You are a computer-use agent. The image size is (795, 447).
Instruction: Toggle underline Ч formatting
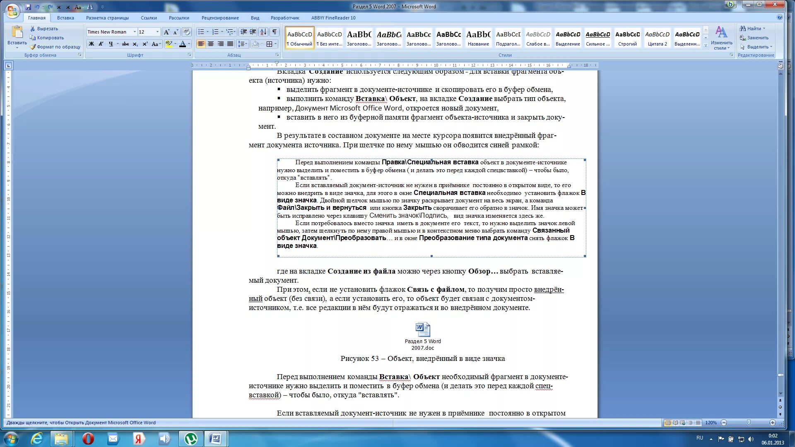click(x=111, y=44)
